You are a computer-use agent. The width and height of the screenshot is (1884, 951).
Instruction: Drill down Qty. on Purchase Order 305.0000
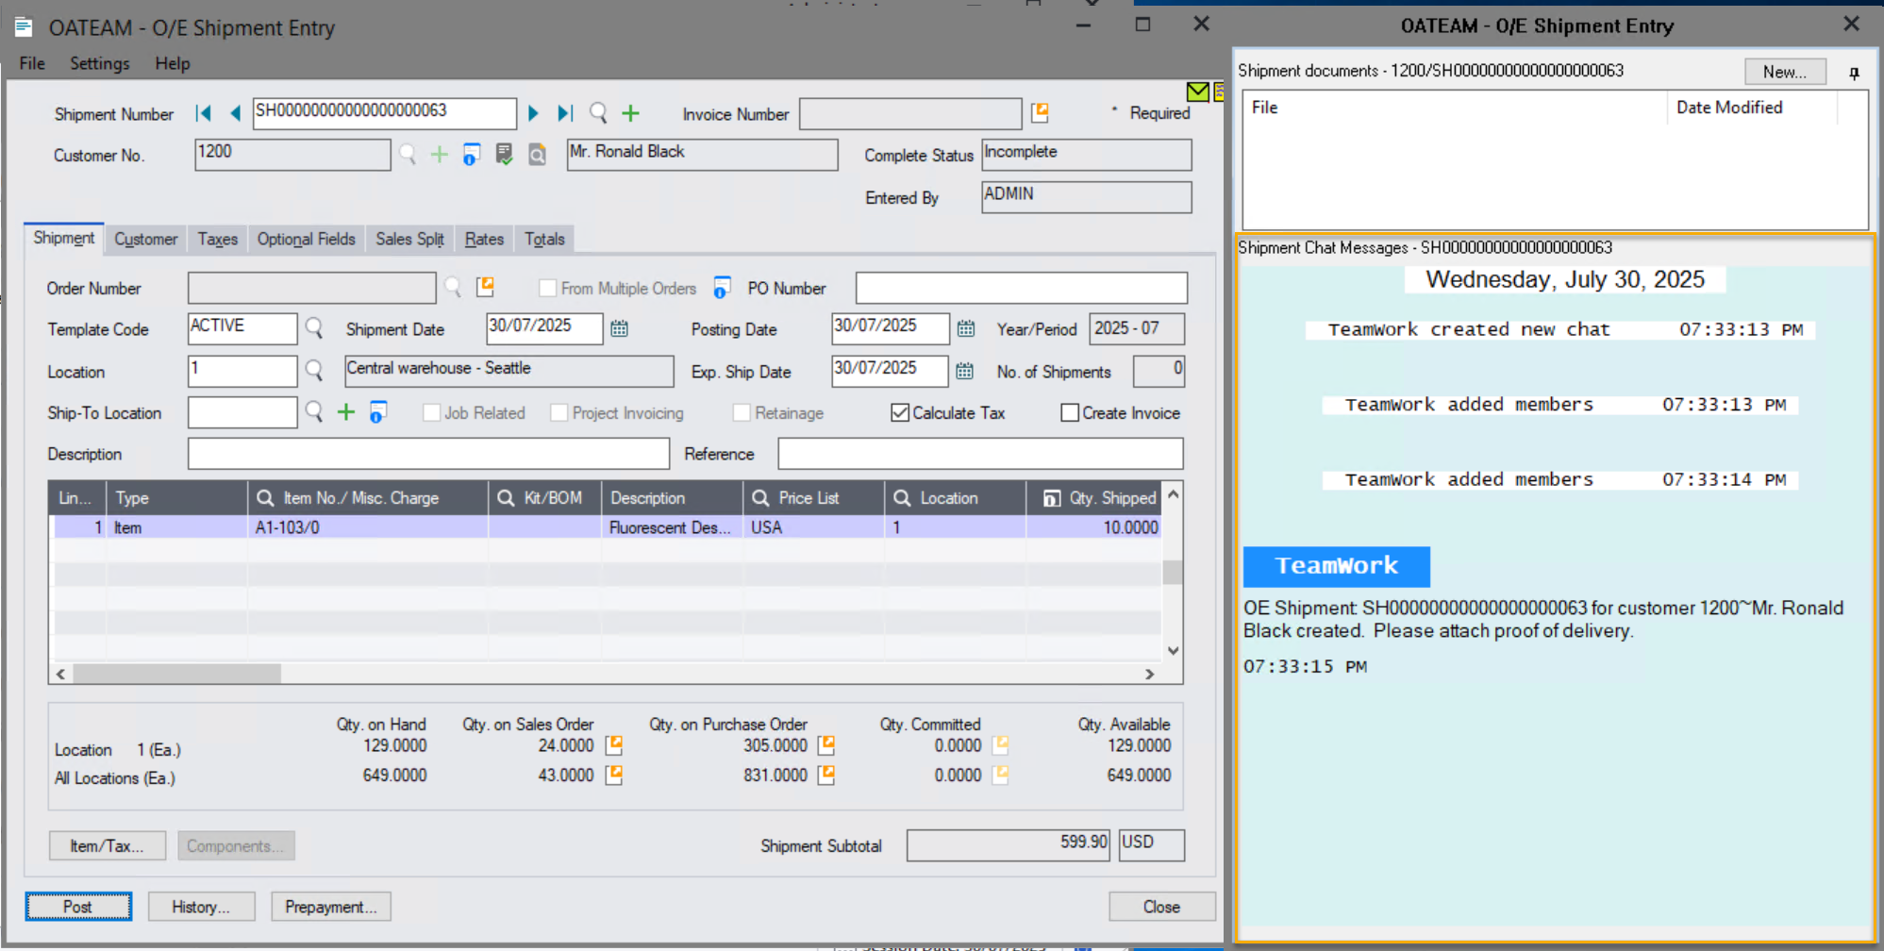[826, 745]
